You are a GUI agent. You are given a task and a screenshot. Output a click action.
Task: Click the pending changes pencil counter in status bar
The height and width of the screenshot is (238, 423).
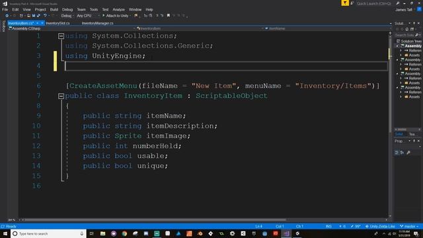(356, 226)
